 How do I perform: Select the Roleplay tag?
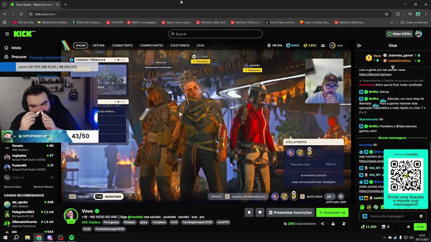click(x=129, y=222)
